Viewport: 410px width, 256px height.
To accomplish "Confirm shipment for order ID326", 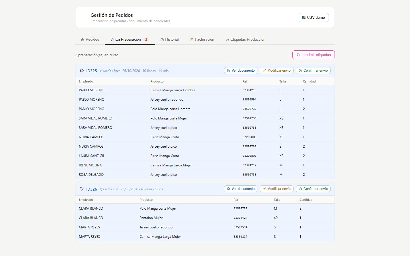I will (x=313, y=189).
